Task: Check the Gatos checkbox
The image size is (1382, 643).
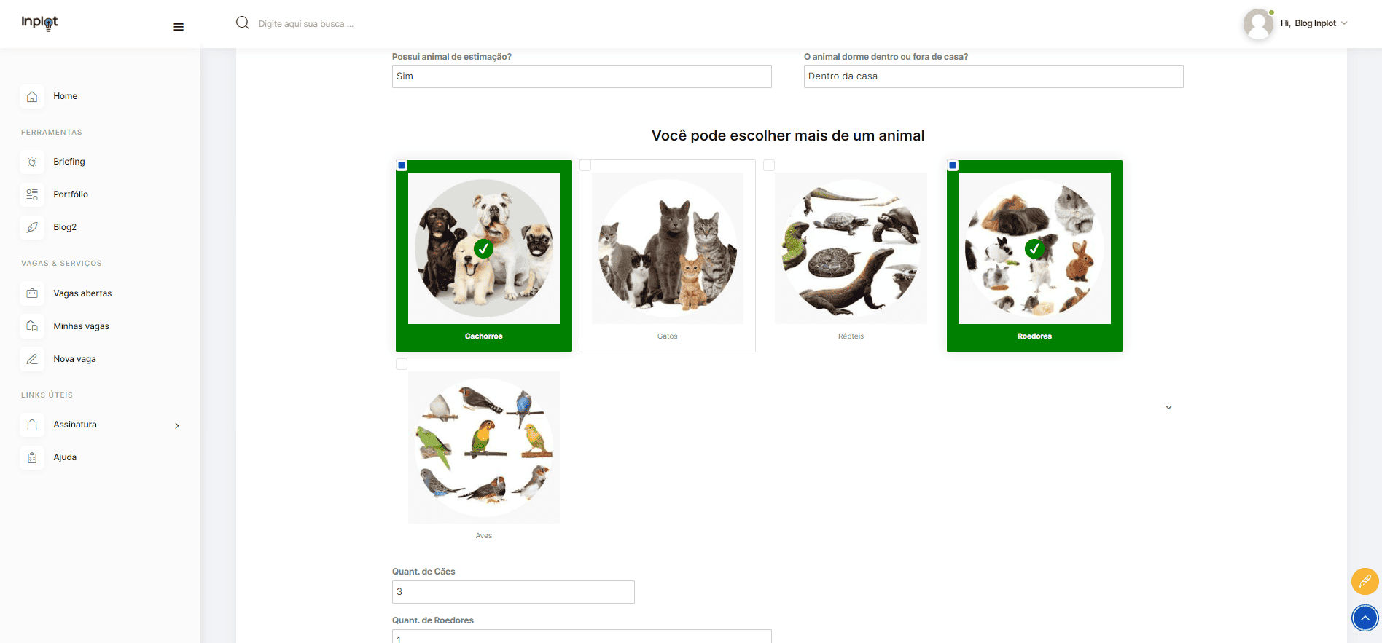Action: coord(585,165)
